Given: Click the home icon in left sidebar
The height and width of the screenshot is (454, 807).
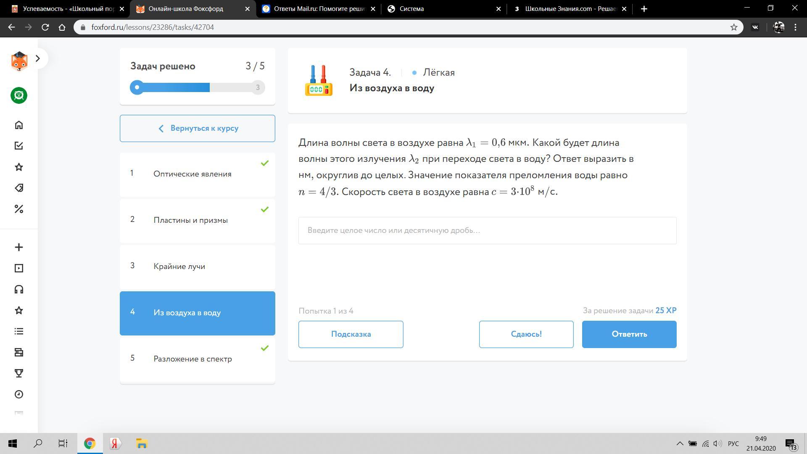Looking at the screenshot, I should tap(18, 125).
